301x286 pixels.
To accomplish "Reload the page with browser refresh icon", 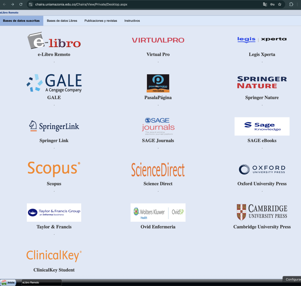I will point(21,4).
